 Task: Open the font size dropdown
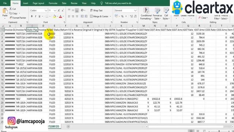[55, 11]
